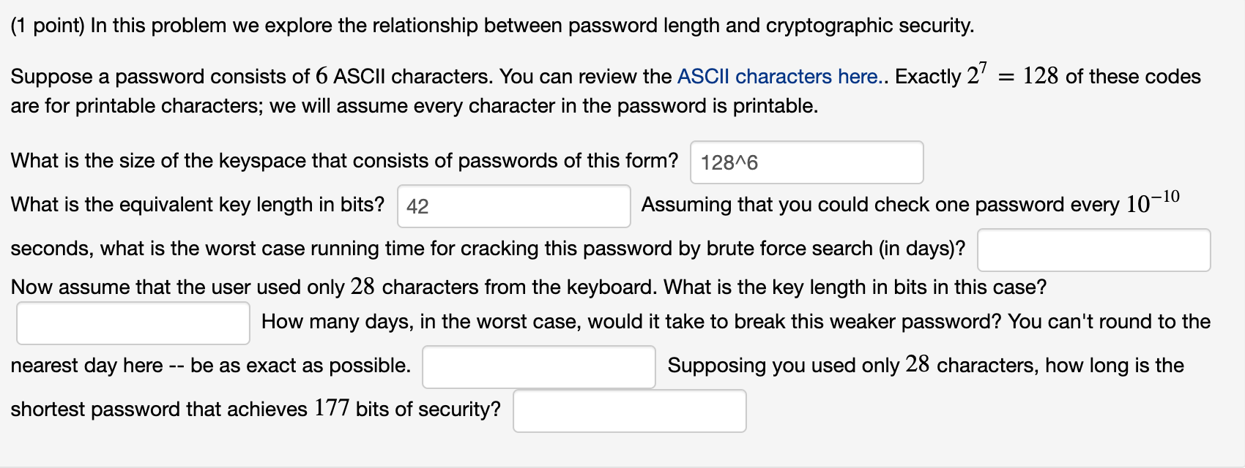Click the empty box beside seconds cracking question
This screenshot has height=468, width=1245.
coord(1094,249)
